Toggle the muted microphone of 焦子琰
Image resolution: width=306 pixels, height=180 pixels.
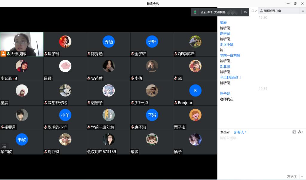click(46, 54)
